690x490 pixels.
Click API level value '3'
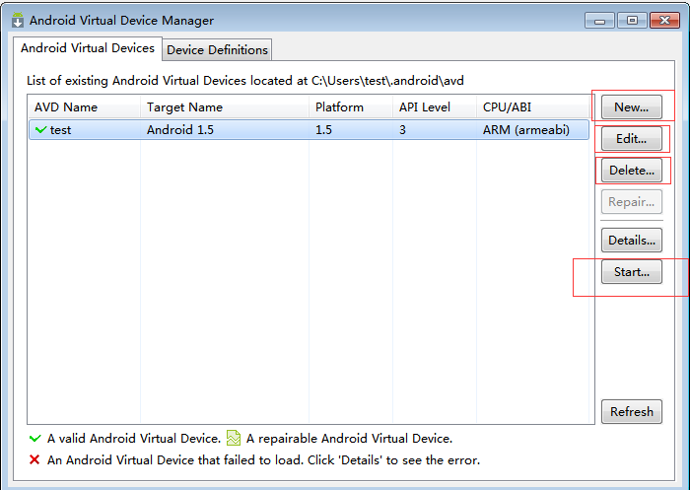tap(402, 130)
